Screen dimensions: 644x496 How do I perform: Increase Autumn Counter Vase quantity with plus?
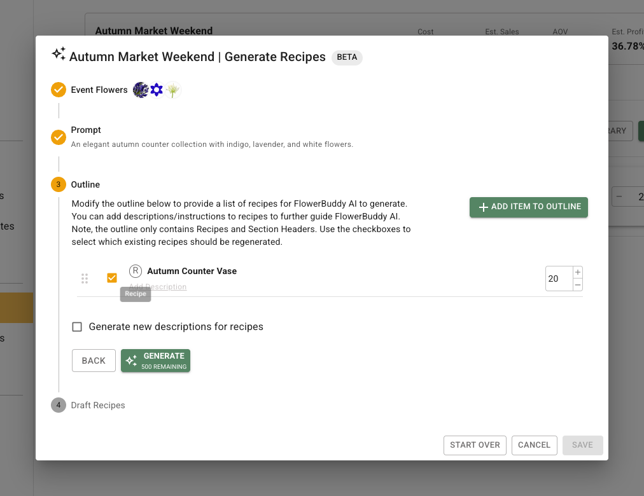pyautogui.click(x=578, y=272)
